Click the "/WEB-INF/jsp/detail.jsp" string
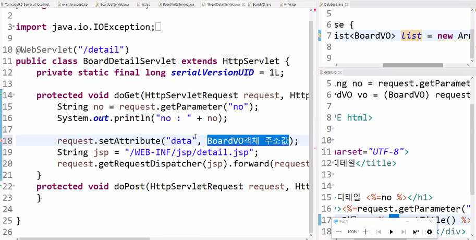Image resolution: width=476 pixels, height=240 pixels. [189, 152]
